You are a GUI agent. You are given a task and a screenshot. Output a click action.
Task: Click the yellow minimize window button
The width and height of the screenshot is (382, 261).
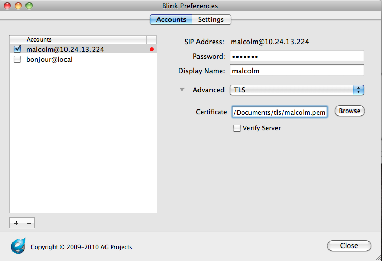click(x=18, y=6)
